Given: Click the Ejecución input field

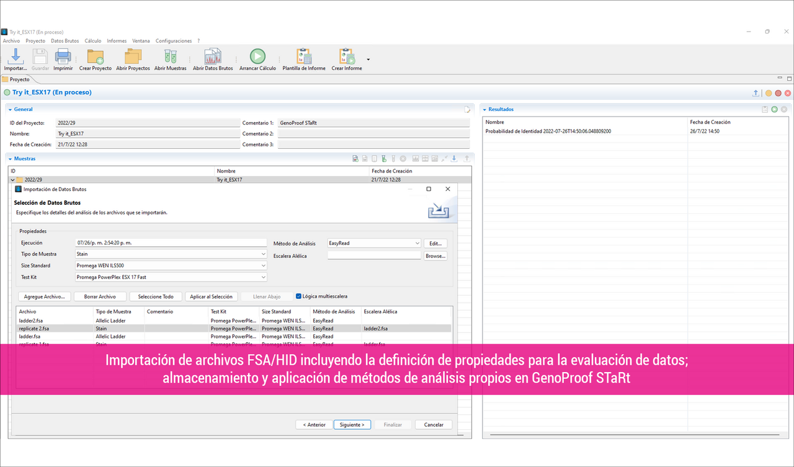Looking at the screenshot, I should (171, 243).
